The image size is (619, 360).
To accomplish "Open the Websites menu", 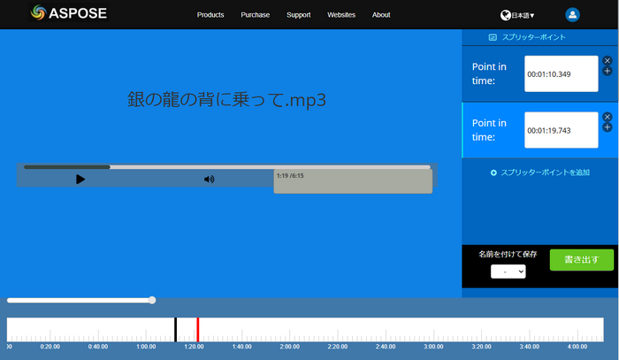I will tap(341, 15).
